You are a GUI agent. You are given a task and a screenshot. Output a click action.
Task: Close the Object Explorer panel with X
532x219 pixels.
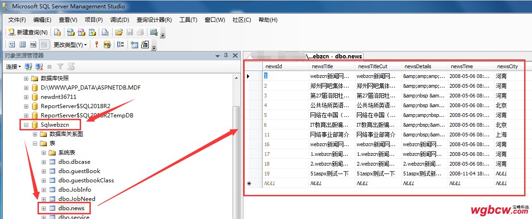235,56
